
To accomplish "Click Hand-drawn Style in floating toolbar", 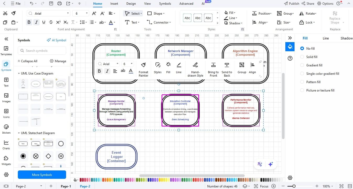I will click(x=195, y=69).
